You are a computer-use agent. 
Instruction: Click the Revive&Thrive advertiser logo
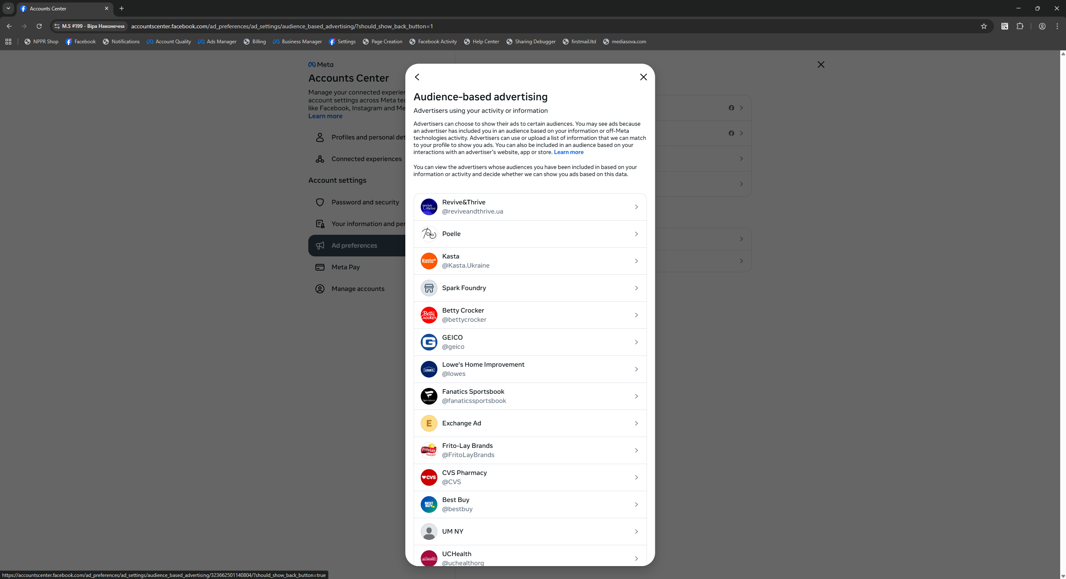coord(429,207)
